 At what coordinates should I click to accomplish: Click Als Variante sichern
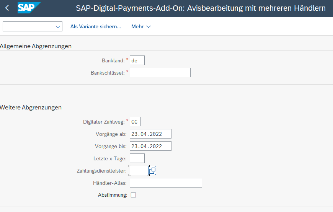(x=96, y=26)
